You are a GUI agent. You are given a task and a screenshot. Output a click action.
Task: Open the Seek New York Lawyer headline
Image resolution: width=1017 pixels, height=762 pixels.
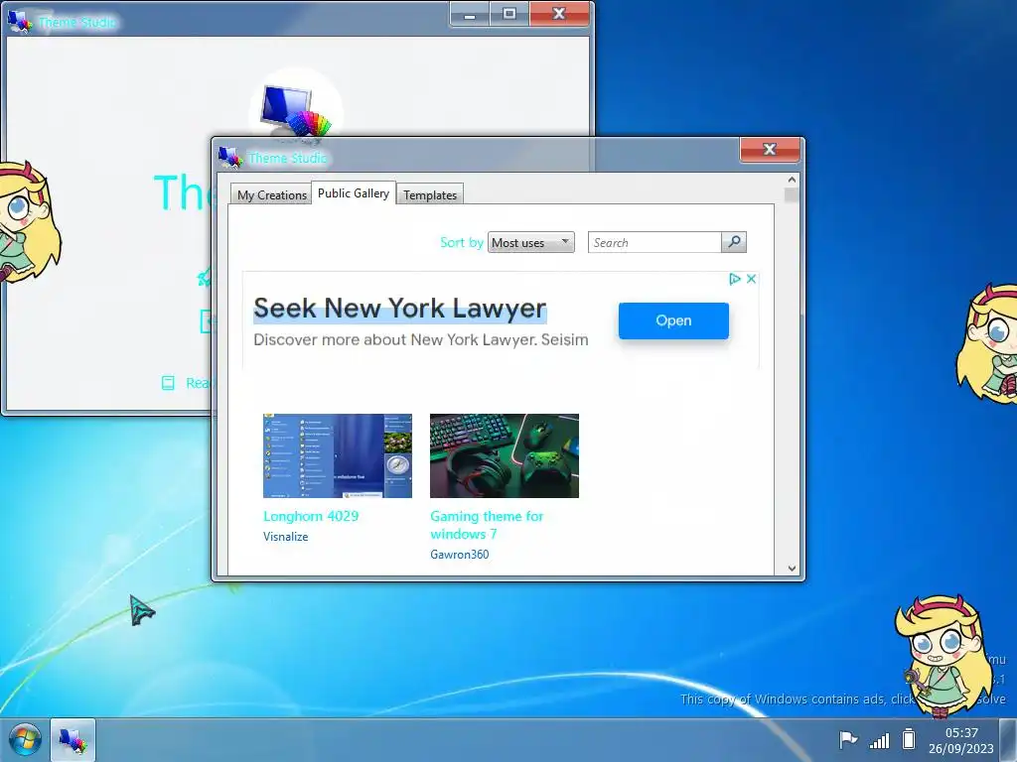[400, 308]
